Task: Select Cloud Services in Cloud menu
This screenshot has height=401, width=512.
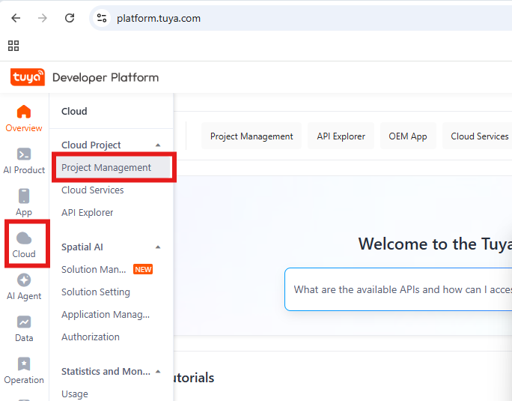Action: pos(92,190)
